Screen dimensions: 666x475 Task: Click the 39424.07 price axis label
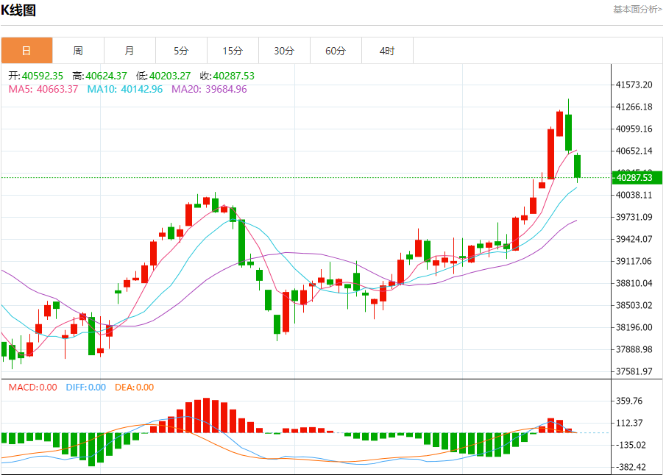click(634, 239)
